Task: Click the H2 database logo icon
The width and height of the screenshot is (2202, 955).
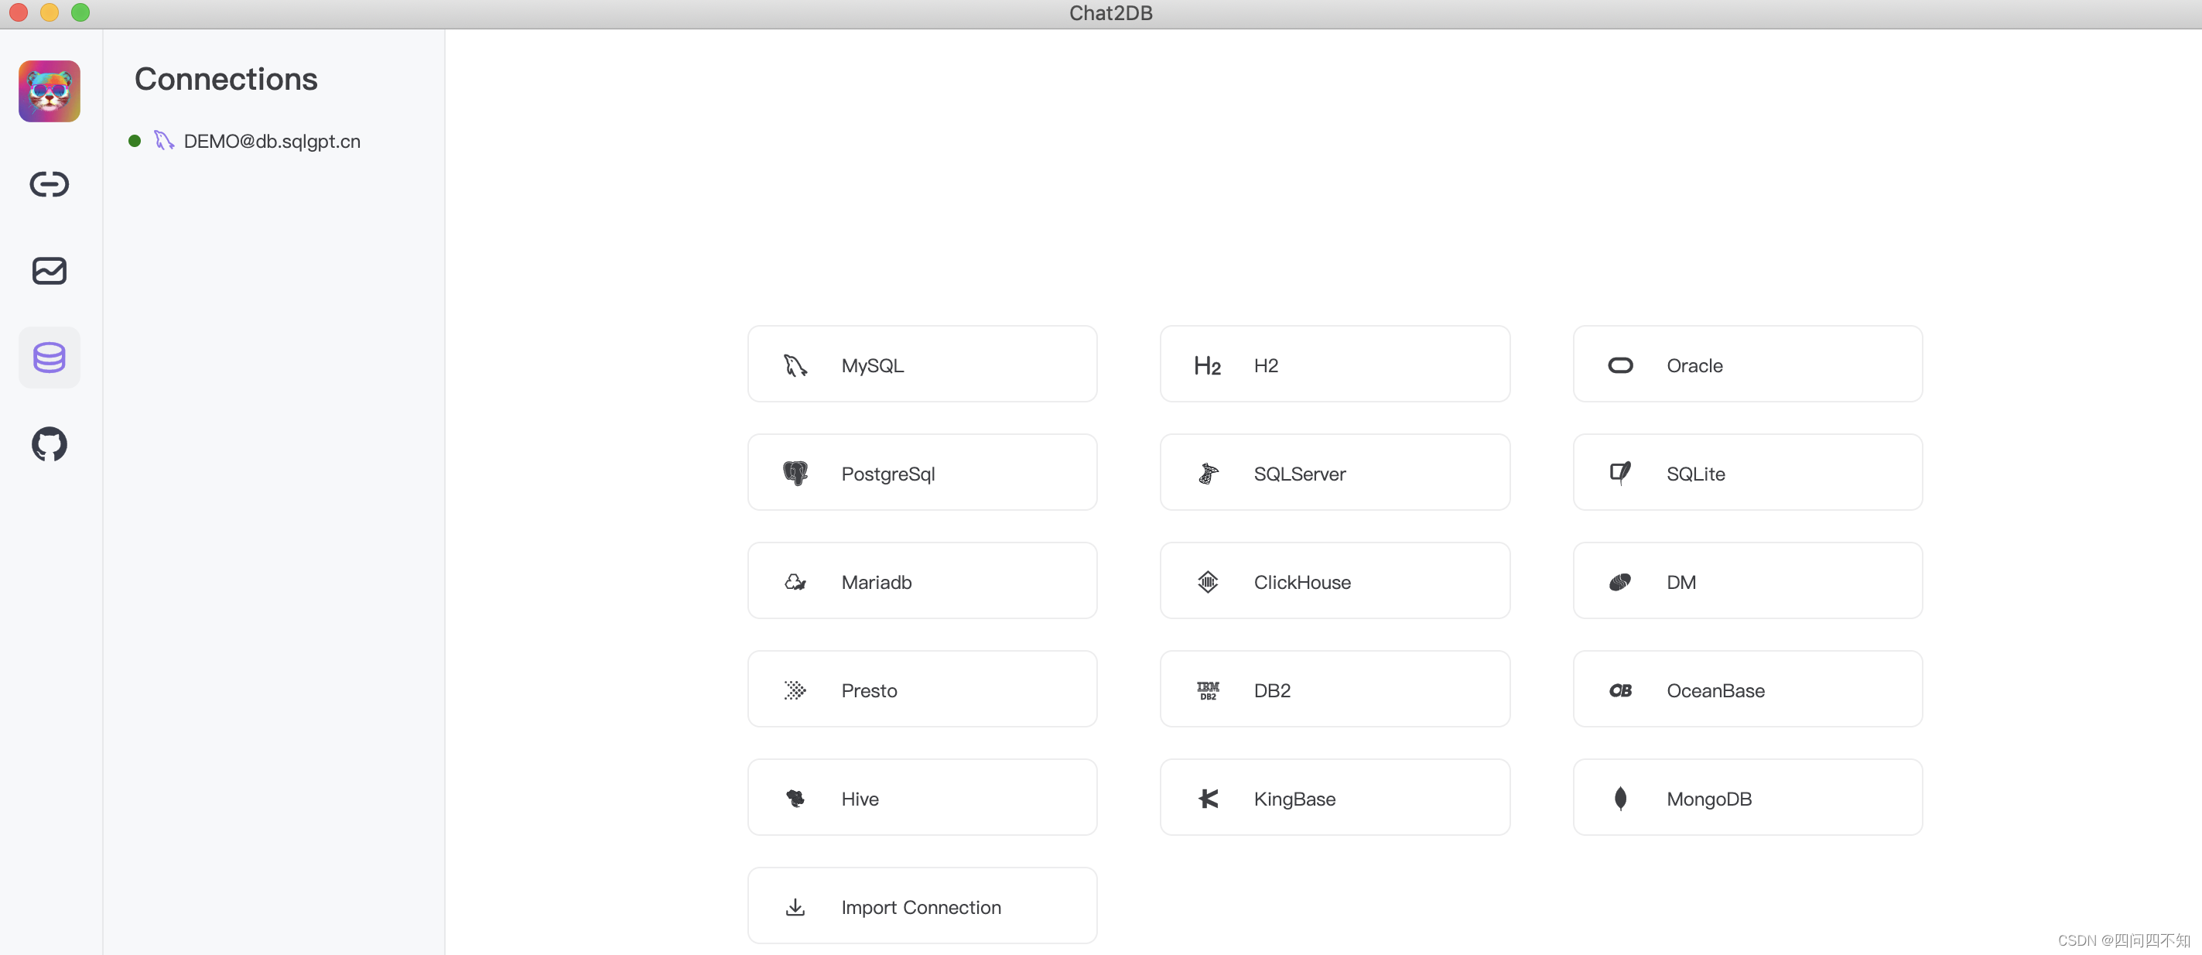Action: [x=1208, y=366]
